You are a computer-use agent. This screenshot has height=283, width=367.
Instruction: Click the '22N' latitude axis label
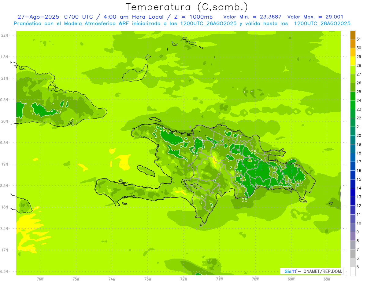point(5,35)
